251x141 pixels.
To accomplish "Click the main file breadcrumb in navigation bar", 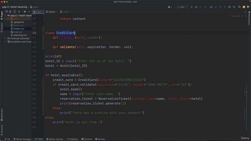I will tap(34, 7).
